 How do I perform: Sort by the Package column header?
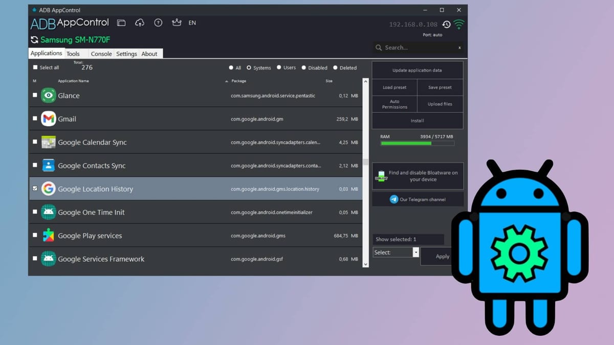[238, 81]
